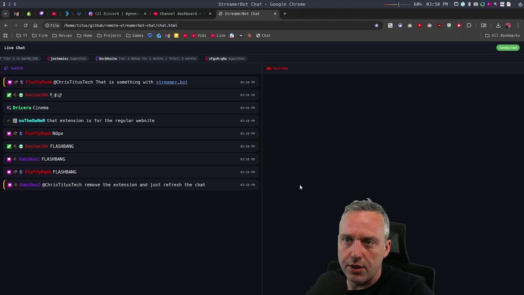
Task: Click GabiNun2 remove the extension message
Action: tap(131, 185)
